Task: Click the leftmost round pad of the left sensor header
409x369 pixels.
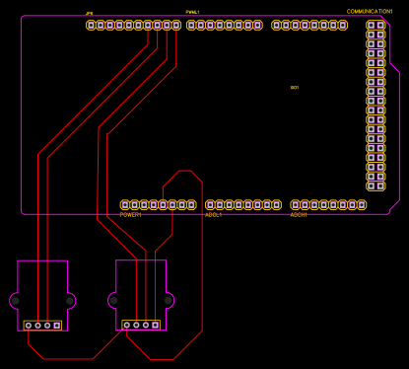Action: tap(29, 326)
